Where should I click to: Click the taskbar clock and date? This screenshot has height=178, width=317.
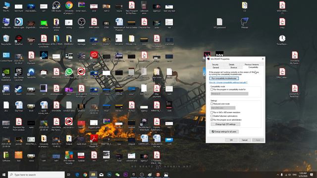point(303,175)
